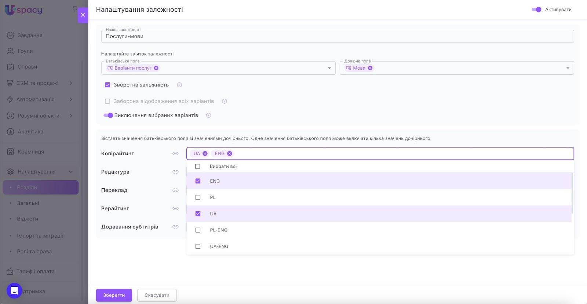
Task: Go to Завдання in the sidebar
Action: click(30, 36)
